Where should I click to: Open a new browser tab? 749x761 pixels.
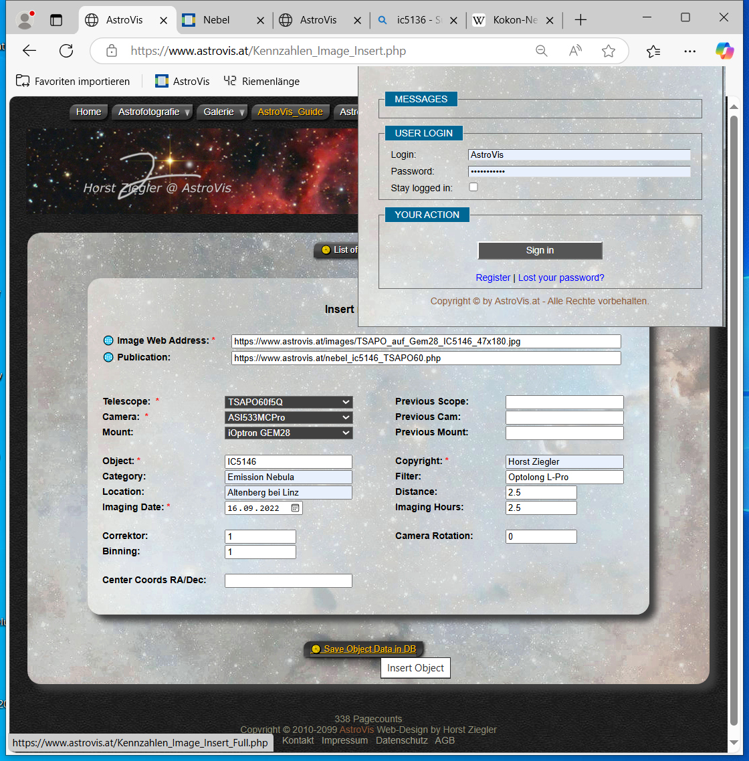[x=580, y=20]
